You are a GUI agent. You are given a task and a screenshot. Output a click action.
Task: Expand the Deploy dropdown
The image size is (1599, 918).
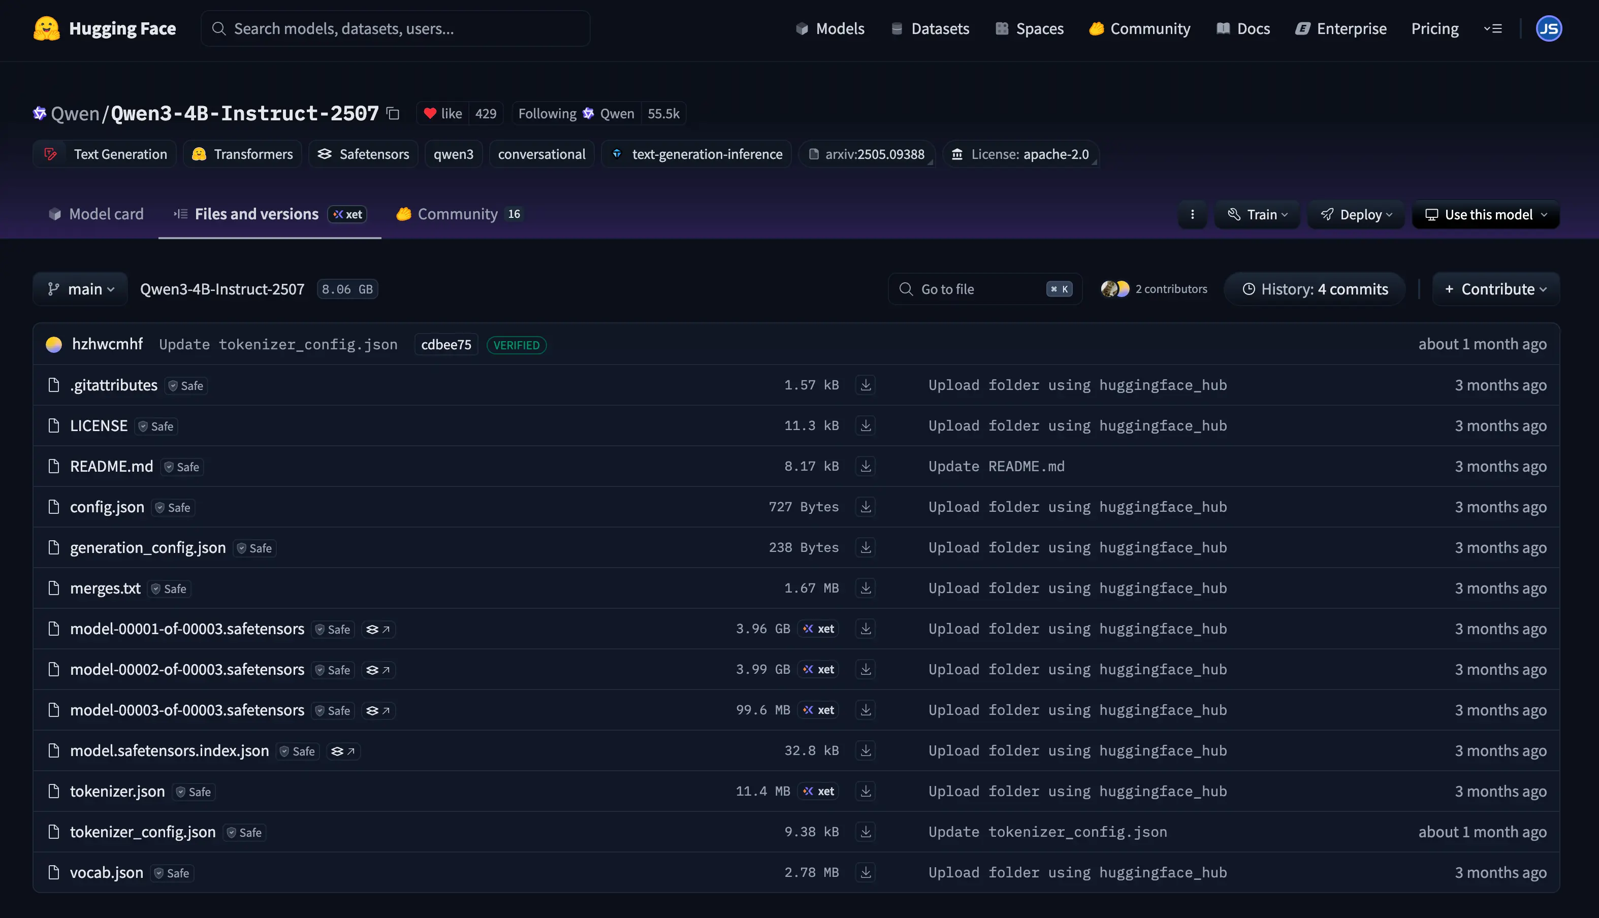click(x=1356, y=215)
